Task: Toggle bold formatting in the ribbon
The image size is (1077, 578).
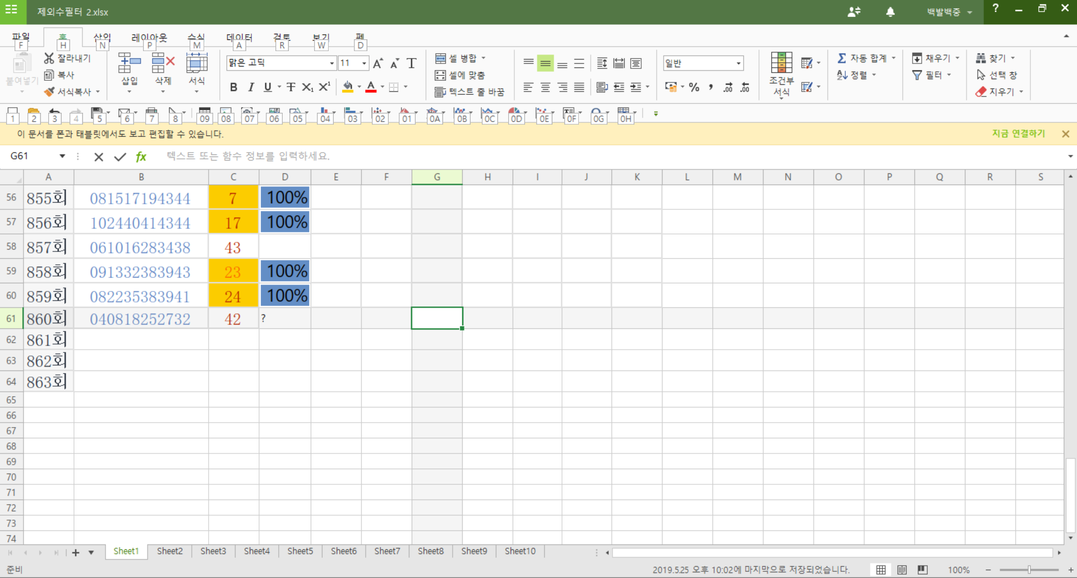Action: pos(234,87)
